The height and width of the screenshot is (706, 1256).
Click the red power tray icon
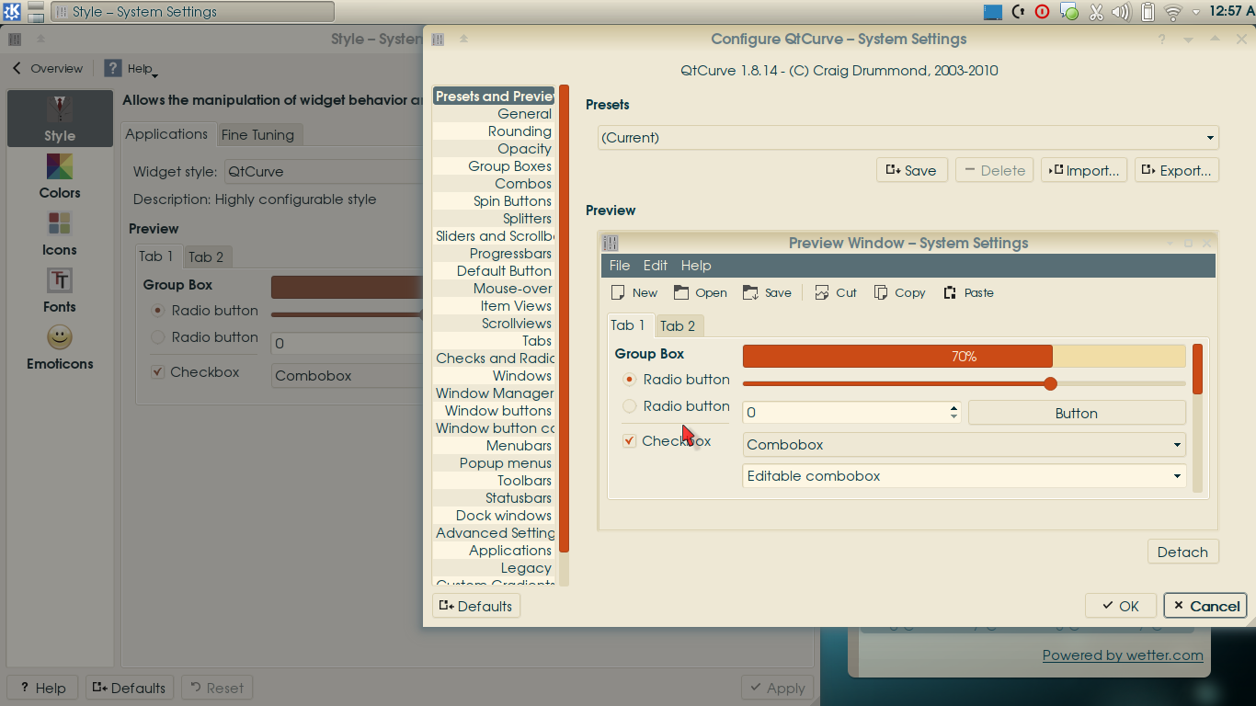coord(1043,12)
